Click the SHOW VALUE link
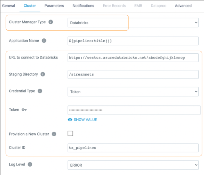This screenshot has height=175, width=204. pyautogui.click(x=85, y=120)
